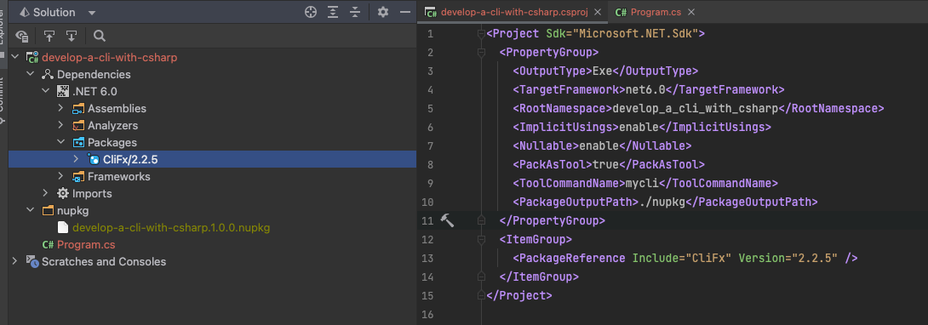Select develop-a-cli-with-csharp.1.0.0.nupkg file
928x325 pixels.
(172, 227)
